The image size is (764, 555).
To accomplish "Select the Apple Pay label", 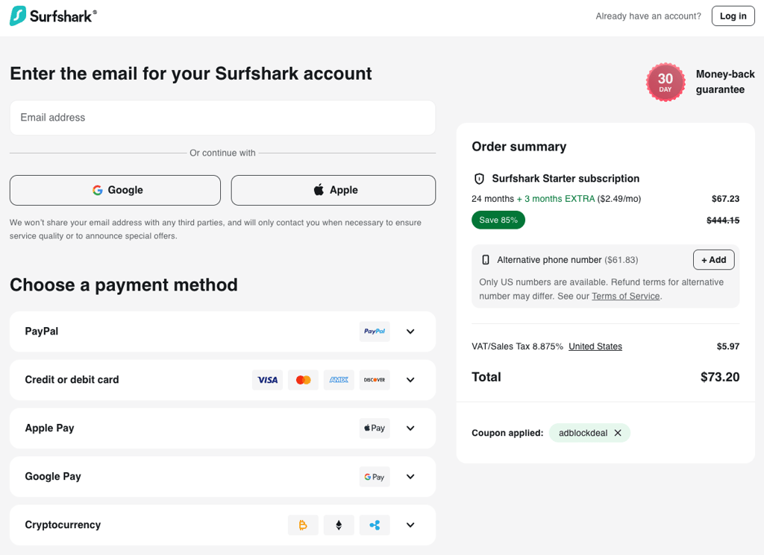I will [x=49, y=428].
